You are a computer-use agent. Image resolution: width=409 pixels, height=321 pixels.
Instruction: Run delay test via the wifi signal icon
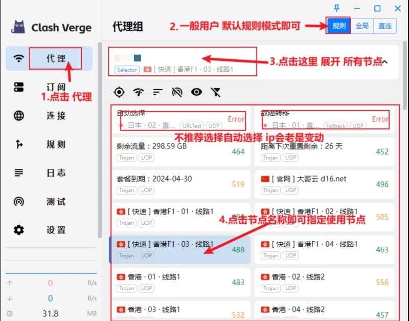click(x=138, y=92)
